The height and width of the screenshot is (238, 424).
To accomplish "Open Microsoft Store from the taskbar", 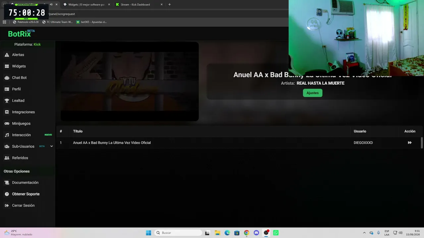I will 237,233.
